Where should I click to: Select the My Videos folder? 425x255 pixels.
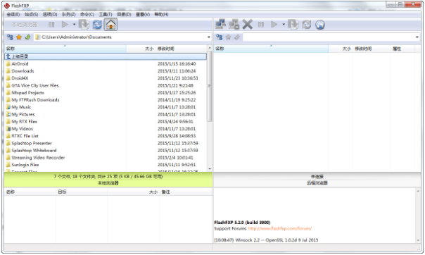(x=106, y=129)
